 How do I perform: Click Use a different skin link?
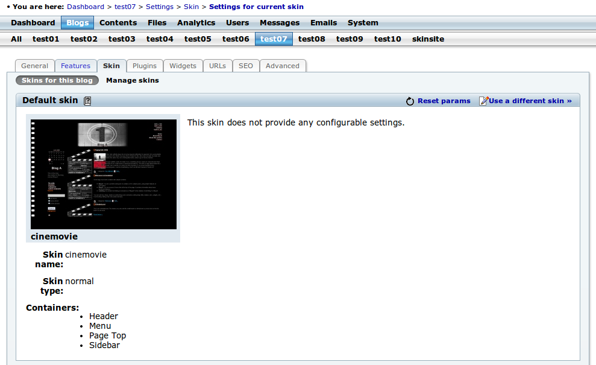click(530, 101)
